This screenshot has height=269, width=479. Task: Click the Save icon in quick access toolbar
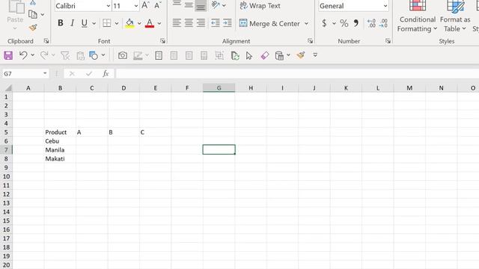(8, 55)
